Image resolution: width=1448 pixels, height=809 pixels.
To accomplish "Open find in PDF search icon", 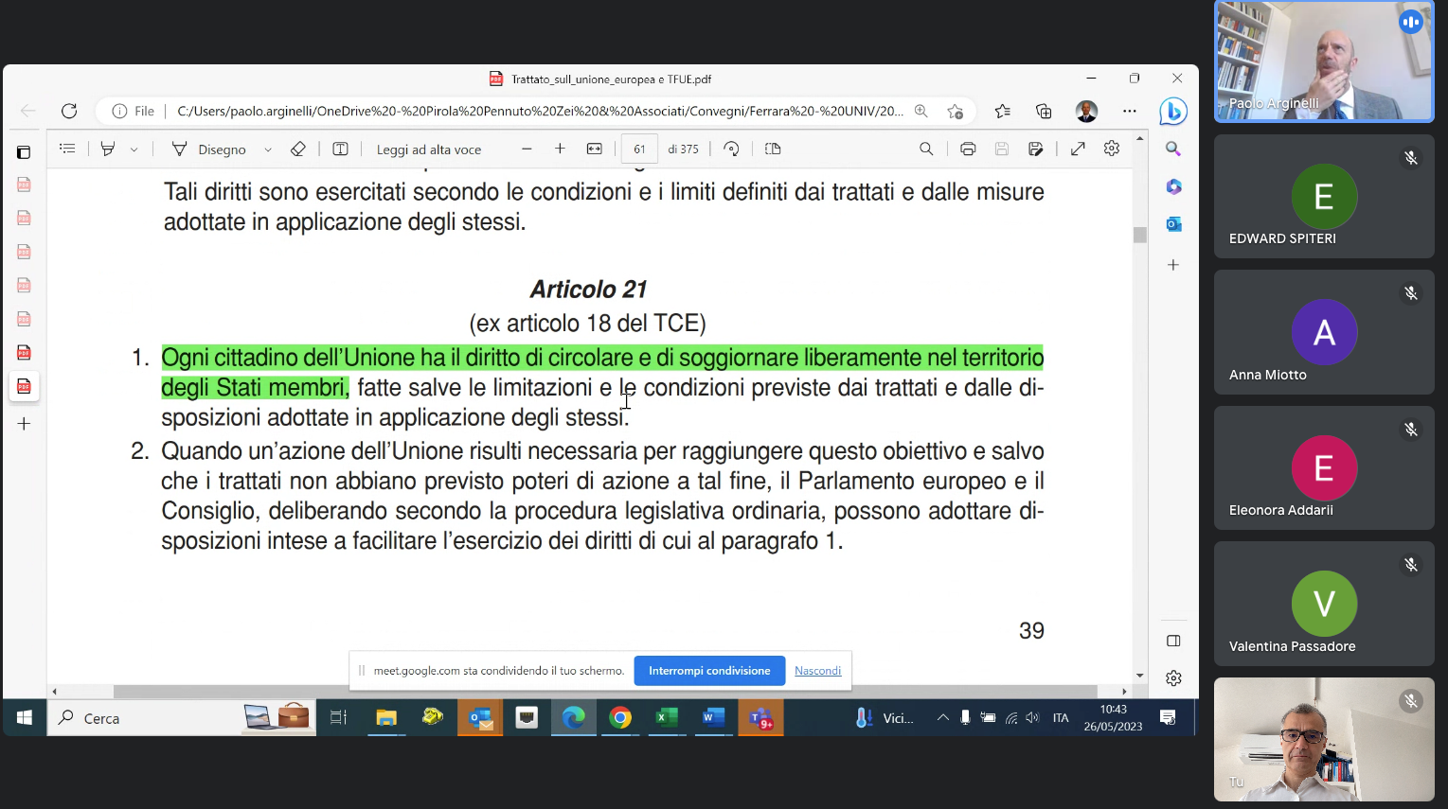I will pos(926,149).
